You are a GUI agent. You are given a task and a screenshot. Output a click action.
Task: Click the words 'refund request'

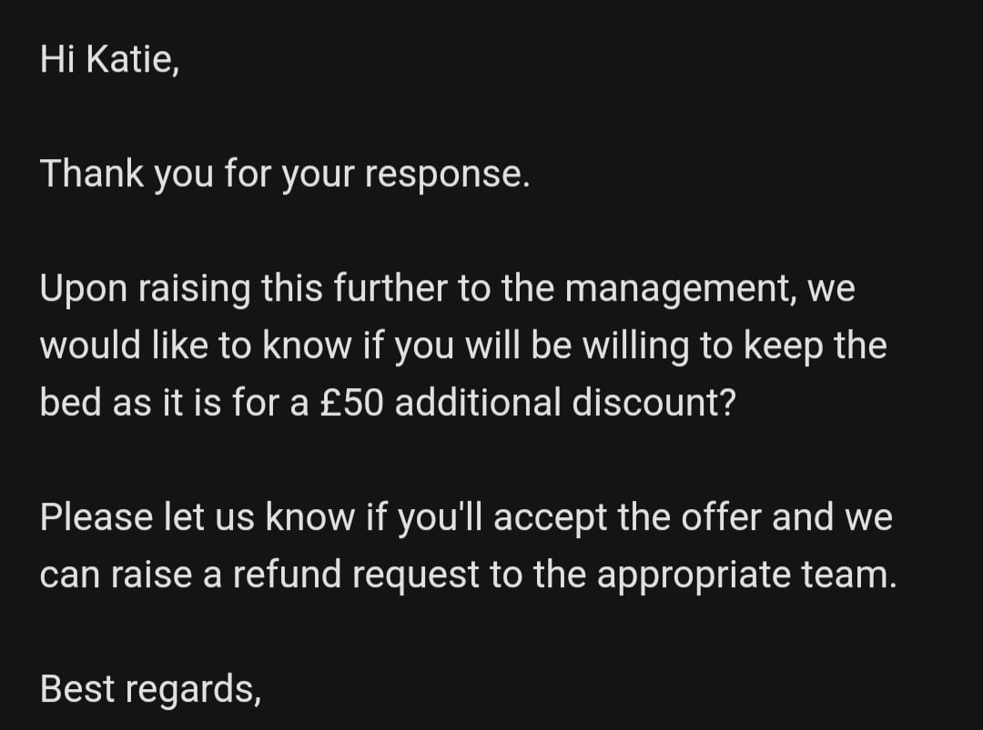(356, 575)
